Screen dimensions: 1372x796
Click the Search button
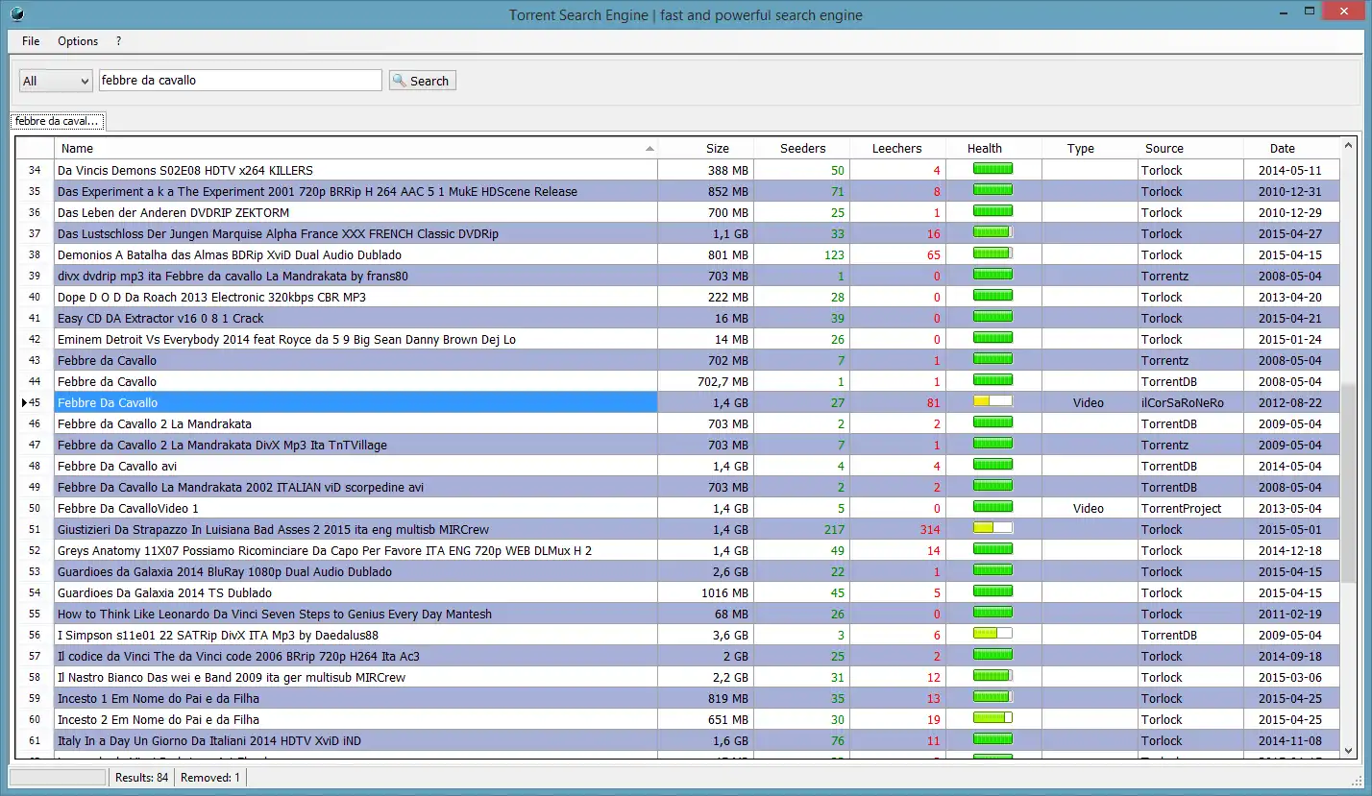[422, 81]
